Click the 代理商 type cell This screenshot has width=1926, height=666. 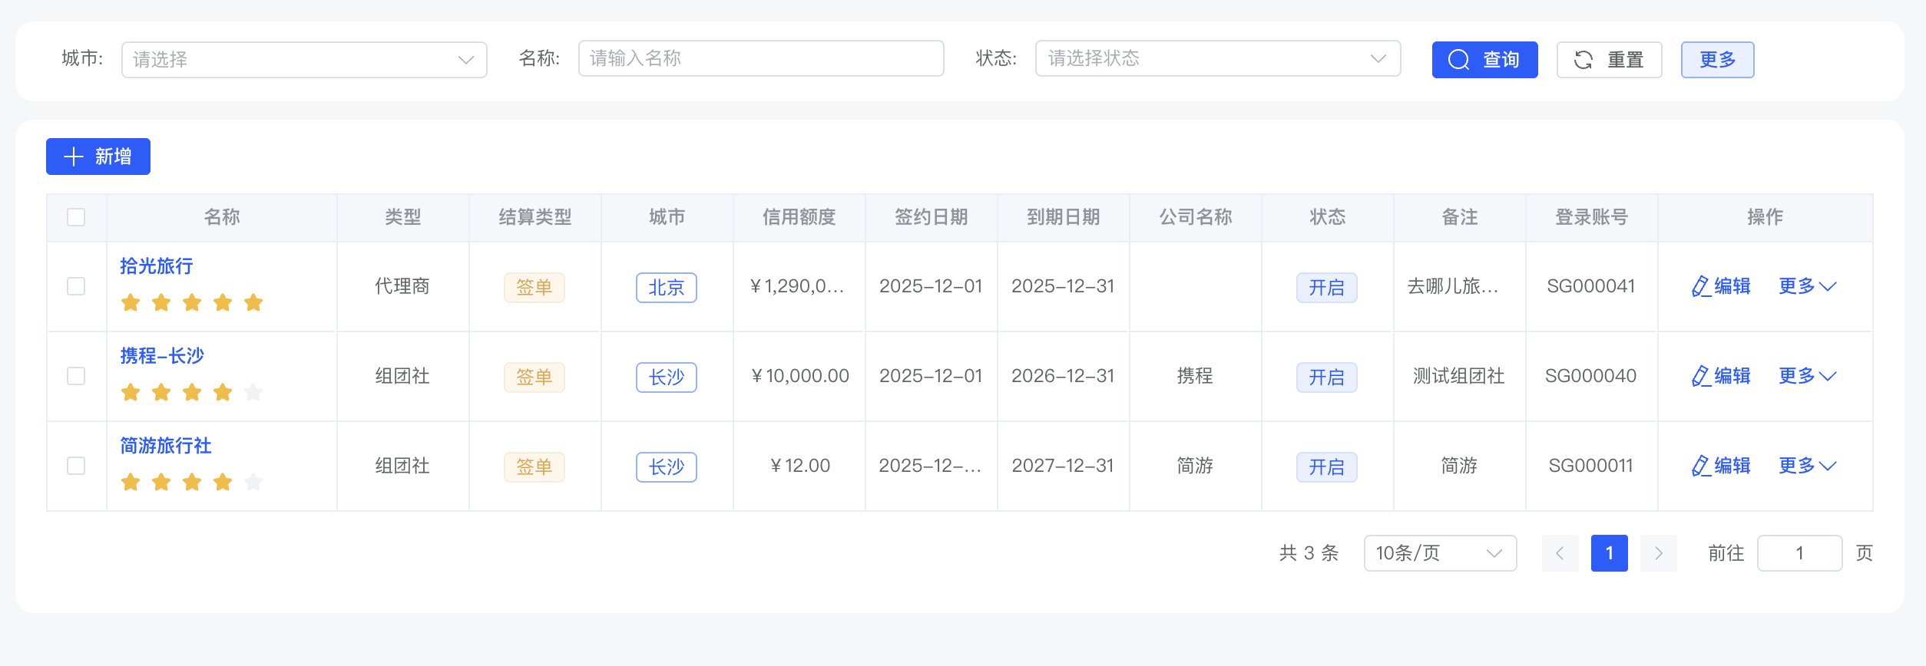point(402,286)
